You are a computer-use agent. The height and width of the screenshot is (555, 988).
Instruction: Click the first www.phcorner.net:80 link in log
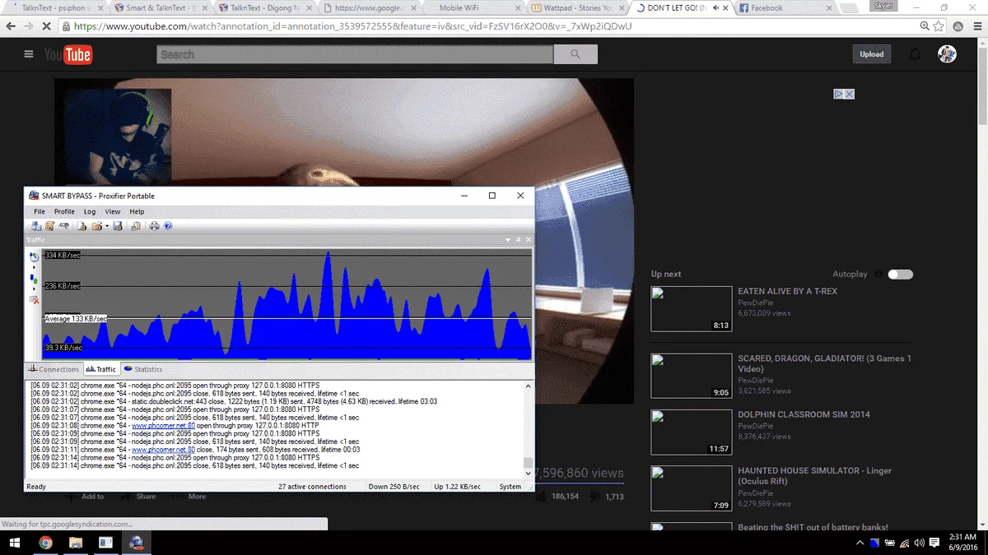click(163, 425)
